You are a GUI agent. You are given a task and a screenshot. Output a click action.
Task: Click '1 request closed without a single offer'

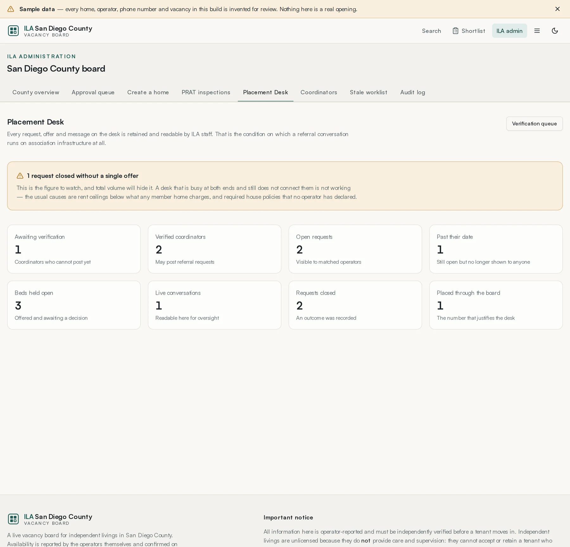pyautogui.click(x=83, y=176)
